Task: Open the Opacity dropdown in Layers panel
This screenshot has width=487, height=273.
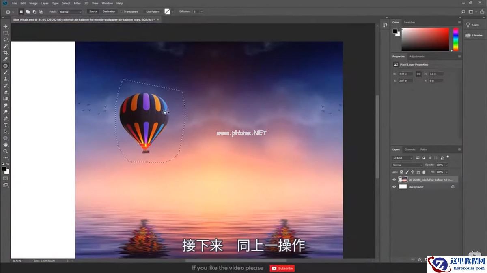Action: pos(446,165)
